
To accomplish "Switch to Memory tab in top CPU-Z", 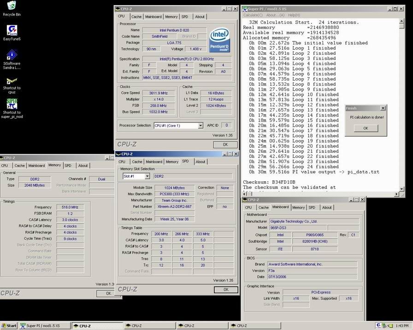I will click(x=171, y=17).
